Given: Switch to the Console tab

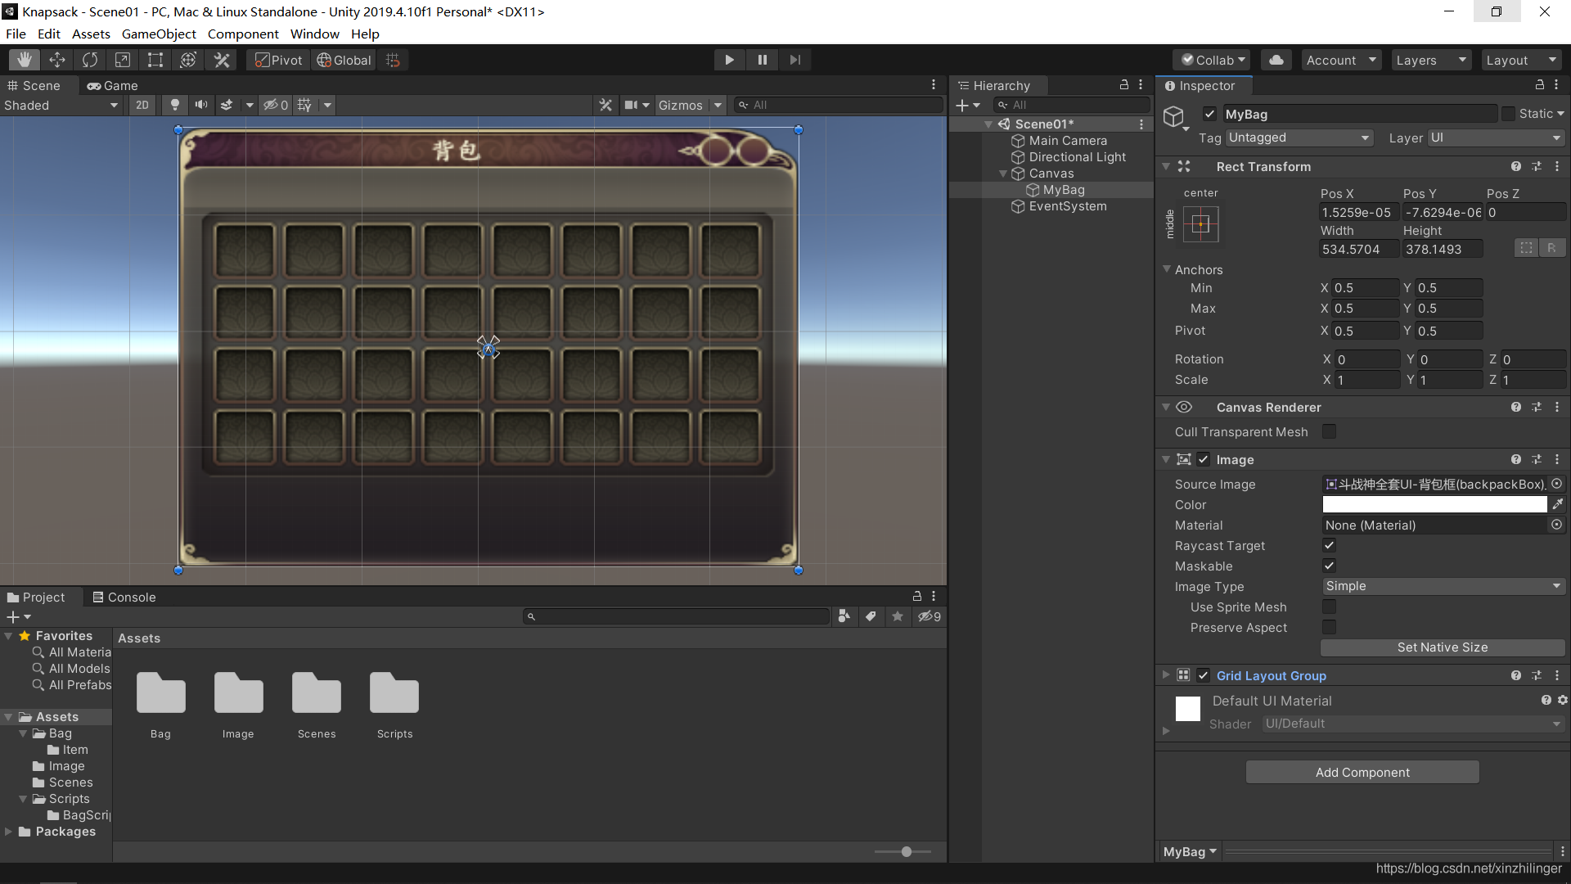Looking at the screenshot, I should [x=124, y=597].
